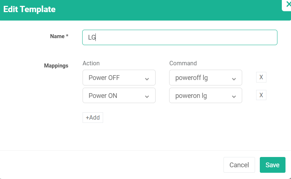Focus the Name field containing LG
Screen dimensions: 291x179
(179, 37)
